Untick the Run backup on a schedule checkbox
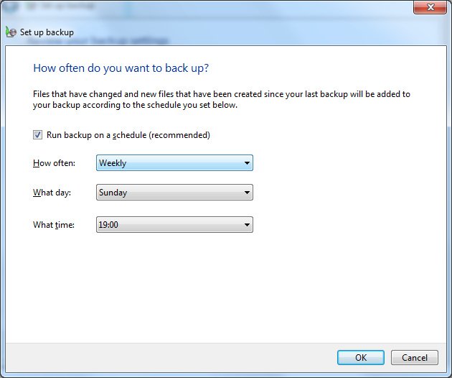This screenshot has height=378, width=452. pyautogui.click(x=37, y=134)
